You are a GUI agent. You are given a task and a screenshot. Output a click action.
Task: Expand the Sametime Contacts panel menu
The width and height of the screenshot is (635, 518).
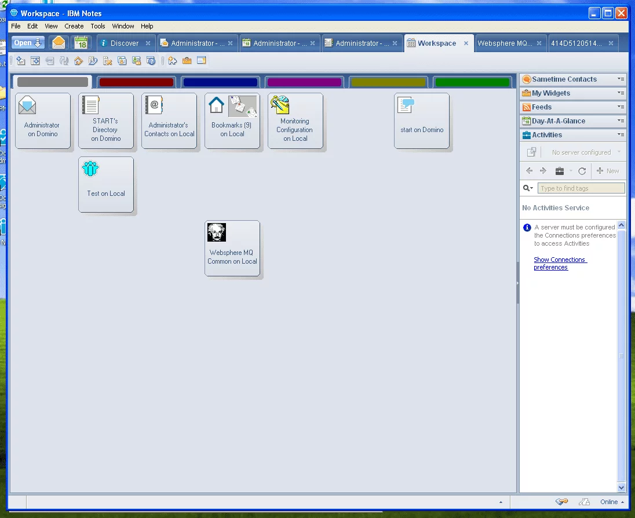[x=621, y=79]
